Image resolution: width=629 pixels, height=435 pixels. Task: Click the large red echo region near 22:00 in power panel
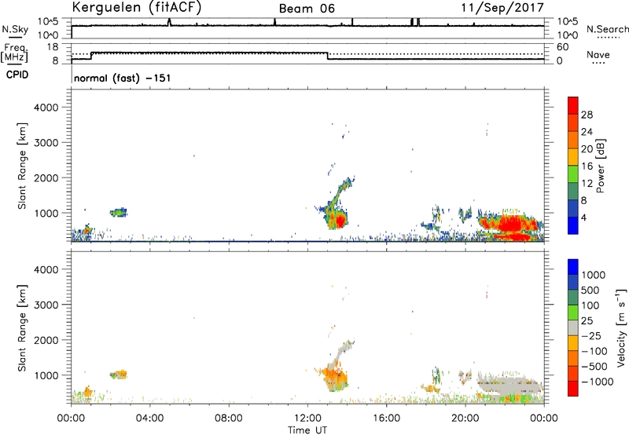[510, 225]
